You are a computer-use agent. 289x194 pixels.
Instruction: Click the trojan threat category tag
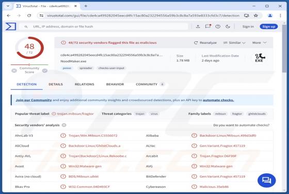pyautogui.click(x=140, y=114)
